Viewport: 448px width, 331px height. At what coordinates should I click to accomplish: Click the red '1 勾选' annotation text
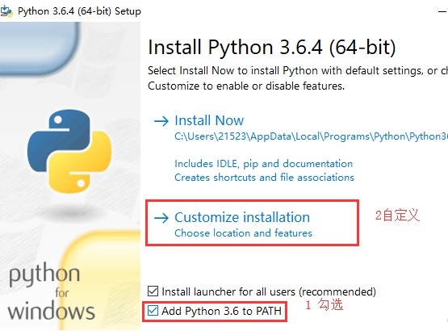click(324, 304)
